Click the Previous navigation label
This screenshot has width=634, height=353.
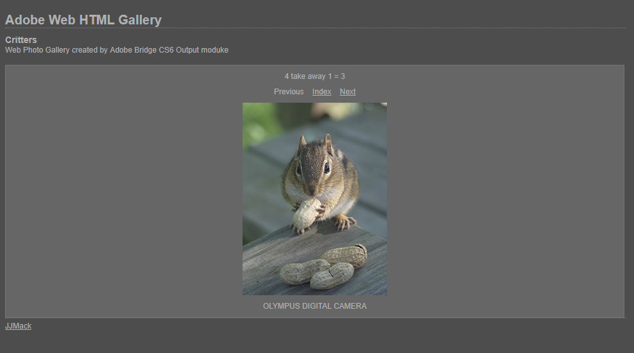pos(289,92)
